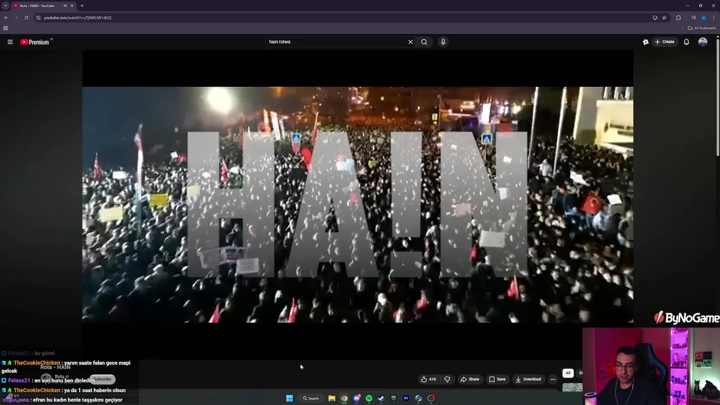Click the taskbar Search box
This screenshot has width=720, height=405.
[x=311, y=398]
